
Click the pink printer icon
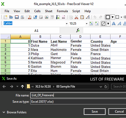coord(64,17)
